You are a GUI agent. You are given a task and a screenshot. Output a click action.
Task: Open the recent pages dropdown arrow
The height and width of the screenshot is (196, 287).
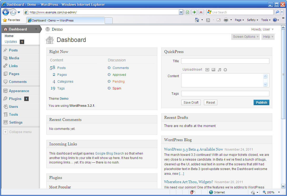point(19,12)
